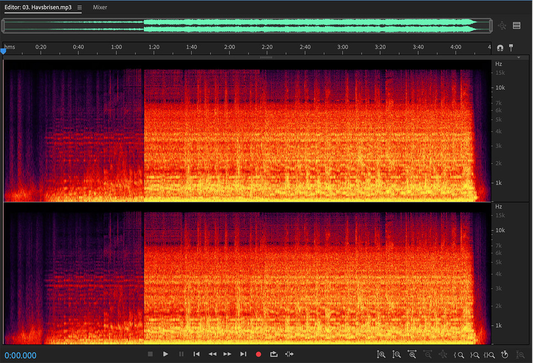Click Zoom Out Time icon
This screenshot has height=363, width=533.
click(428, 354)
